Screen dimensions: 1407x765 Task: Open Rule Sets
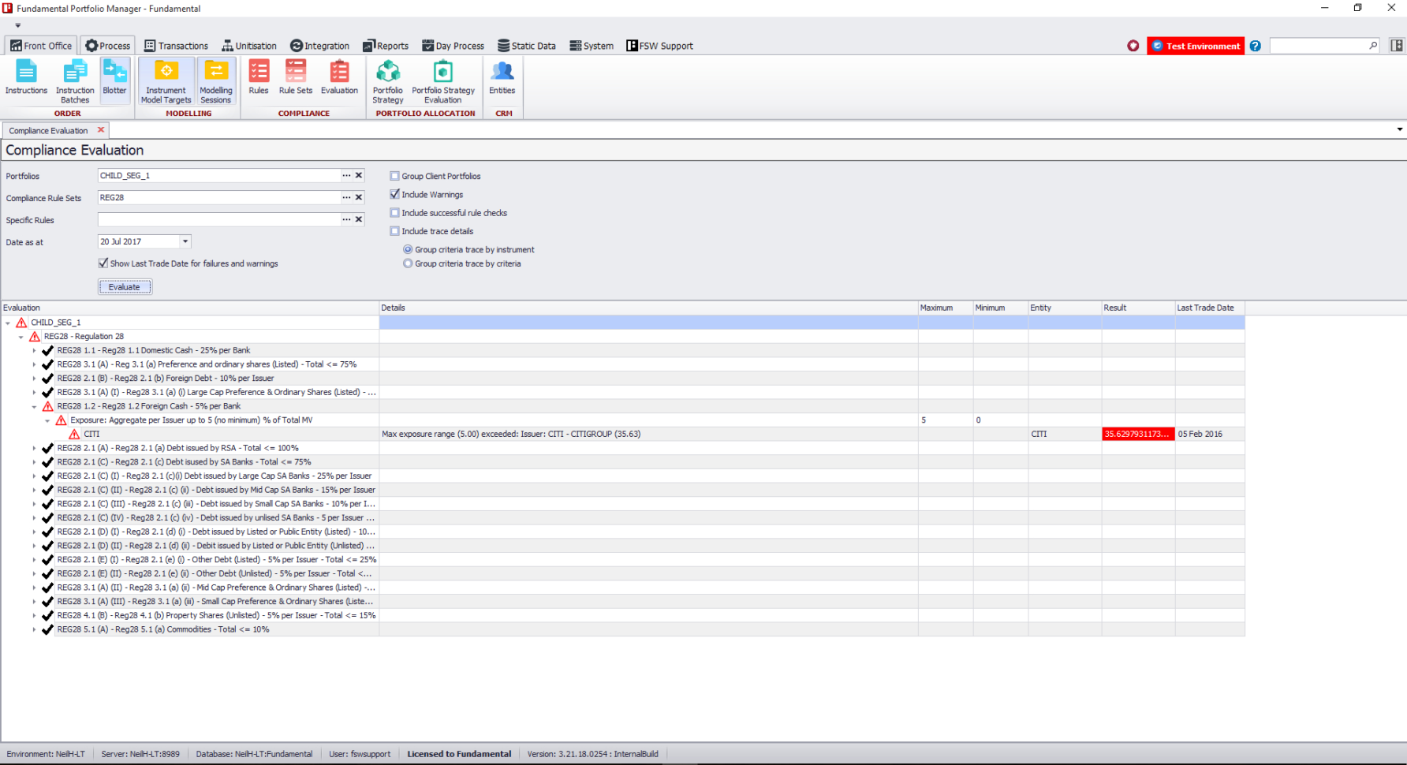(x=296, y=80)
